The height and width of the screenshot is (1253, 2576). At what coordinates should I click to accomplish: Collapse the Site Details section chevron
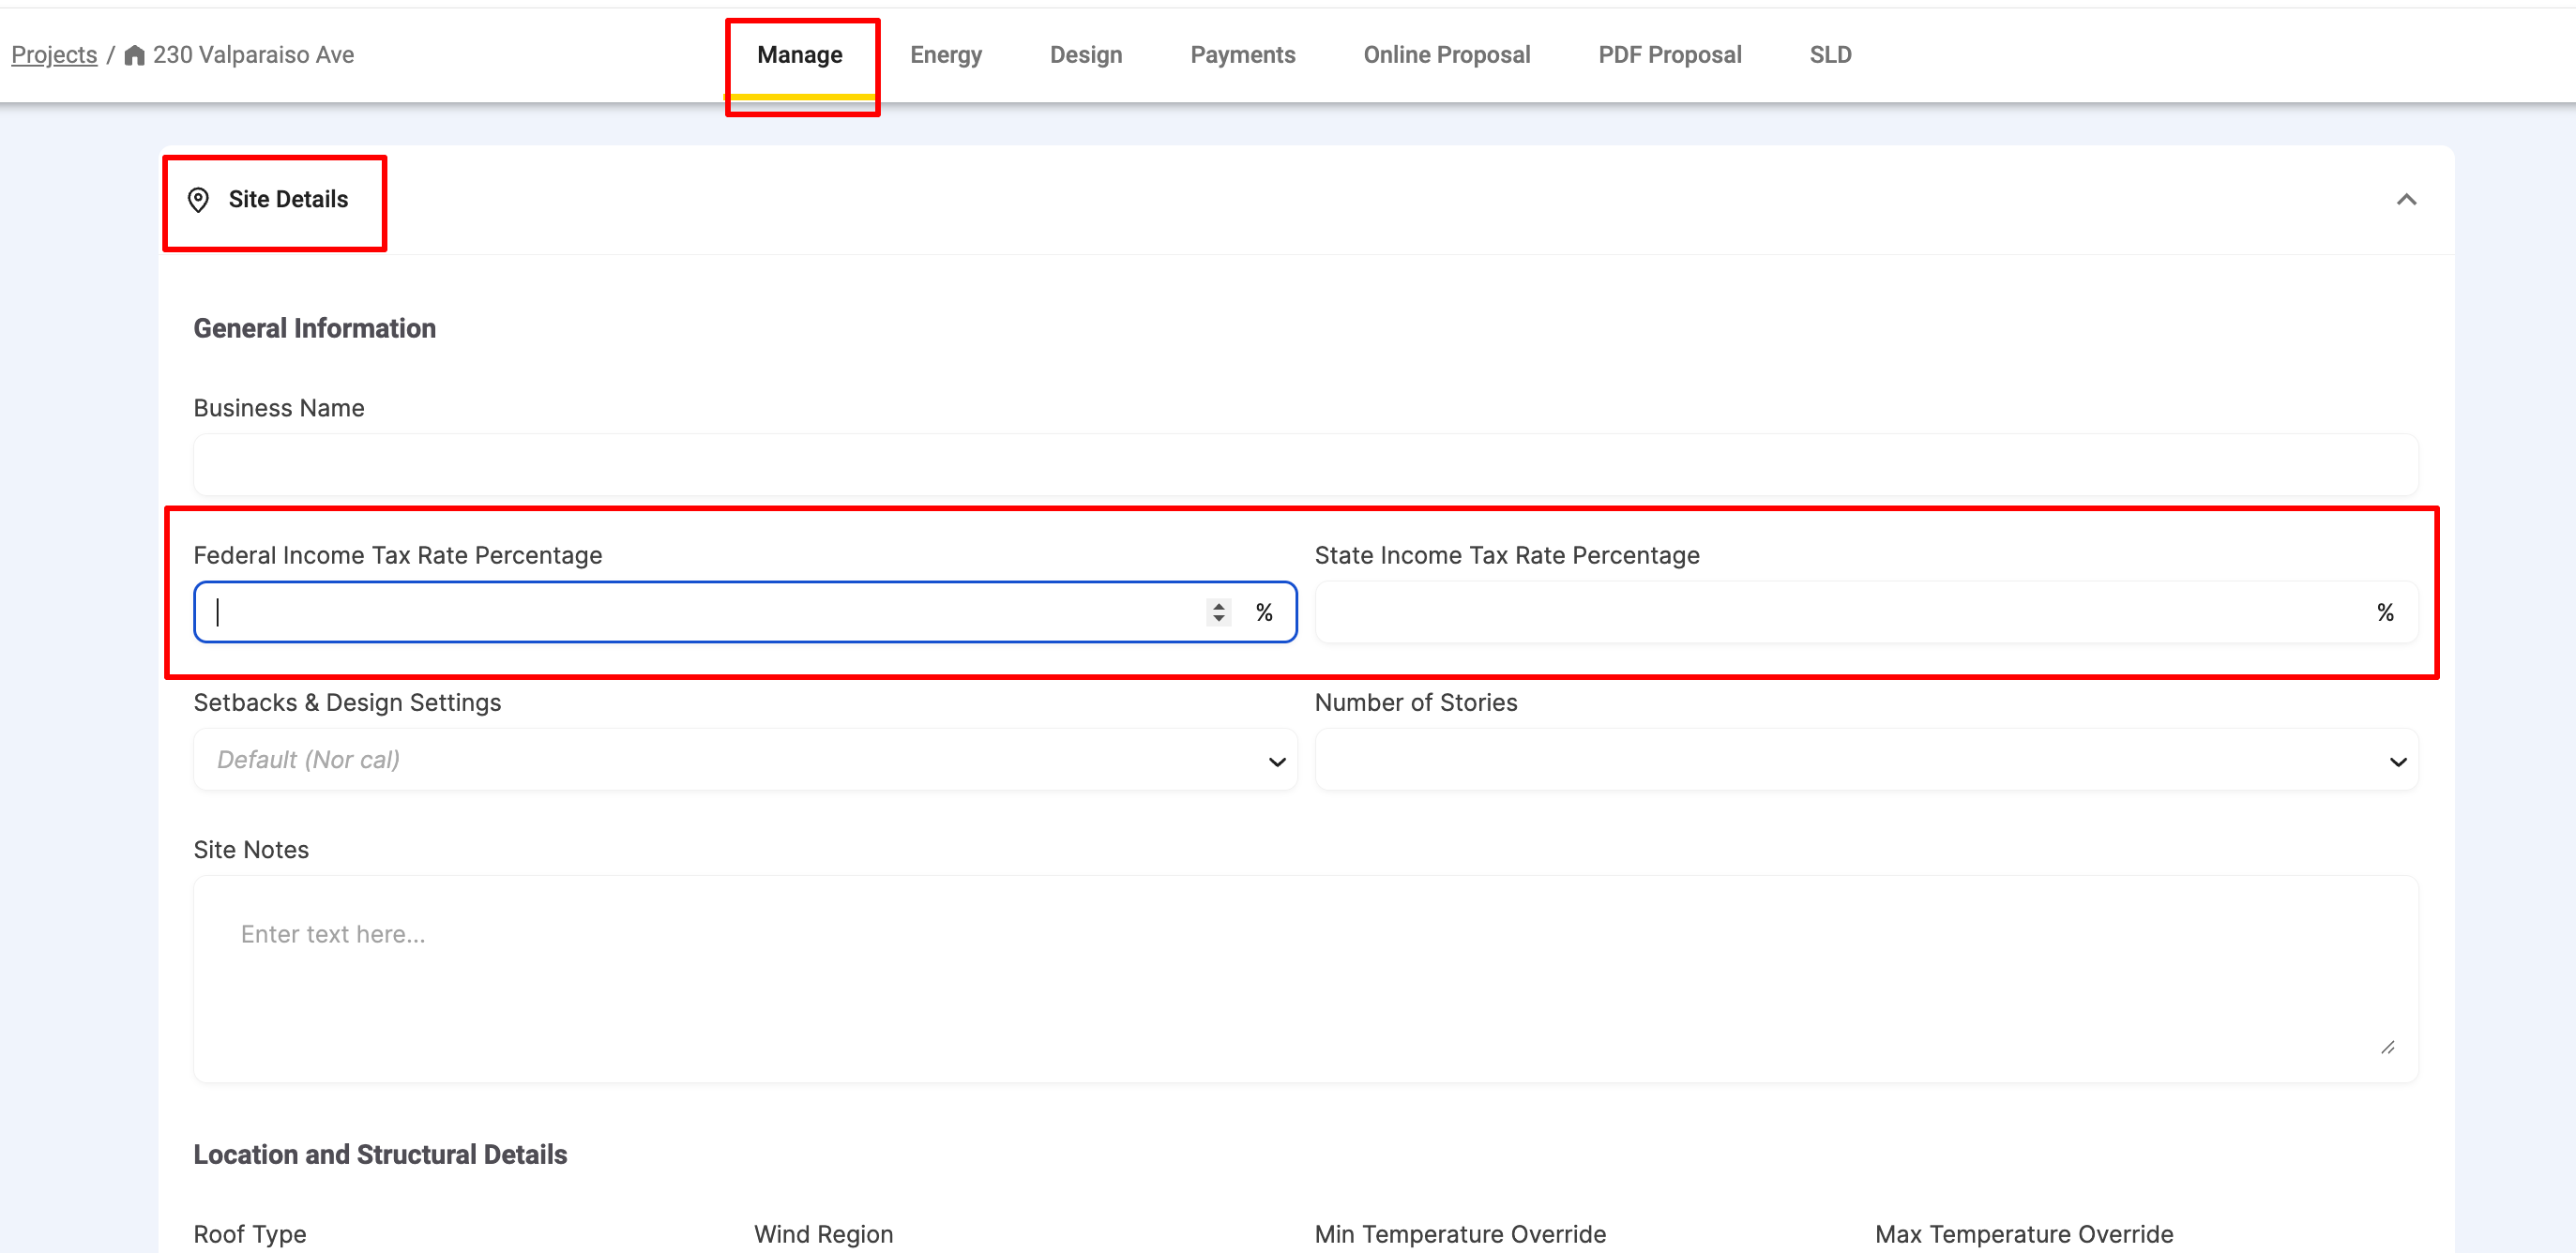(2406, 200)
